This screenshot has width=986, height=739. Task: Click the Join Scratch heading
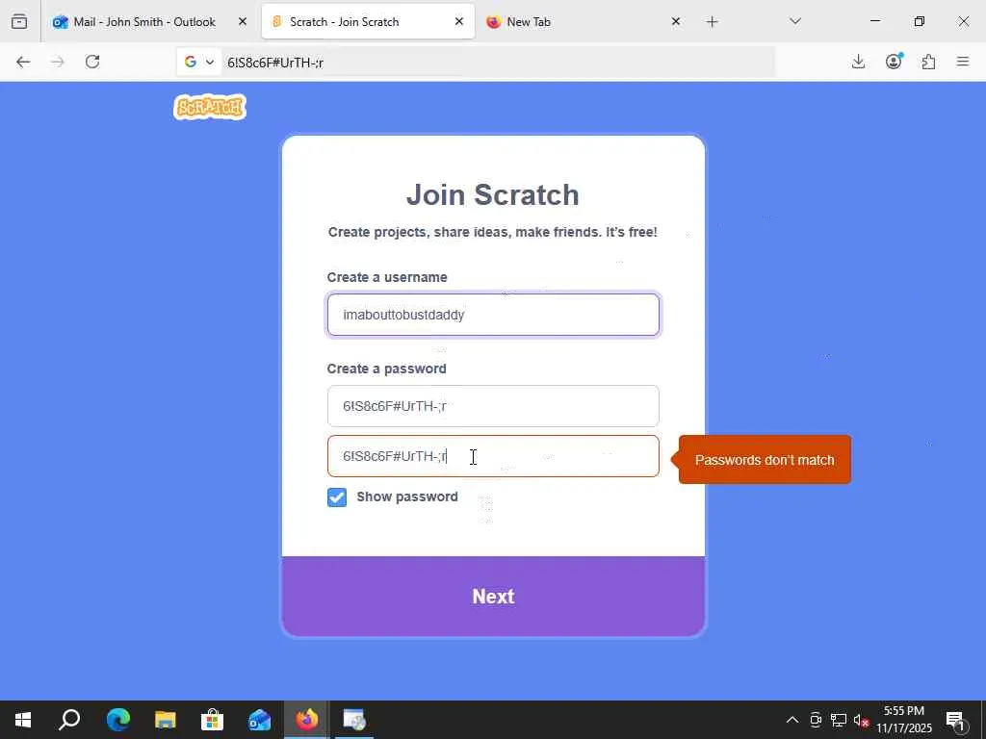pos(492,194)
